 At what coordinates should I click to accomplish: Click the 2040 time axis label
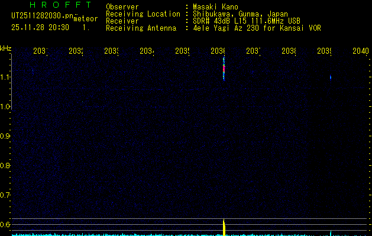[360, 52]
